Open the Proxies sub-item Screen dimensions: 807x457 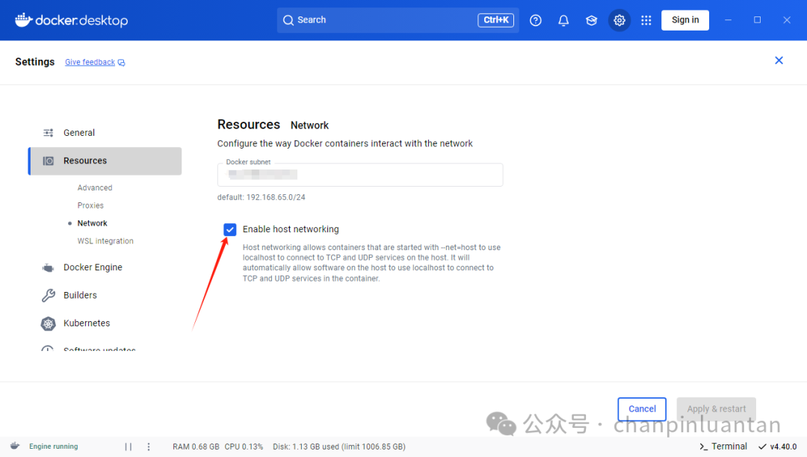pos(90,205)
